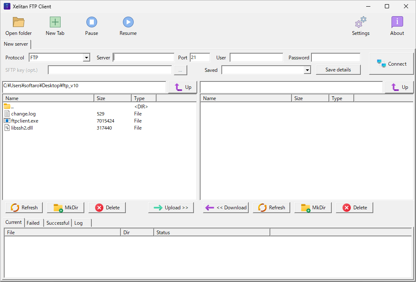
Task: Click the File column header in transfers
Action: (63, 233)
